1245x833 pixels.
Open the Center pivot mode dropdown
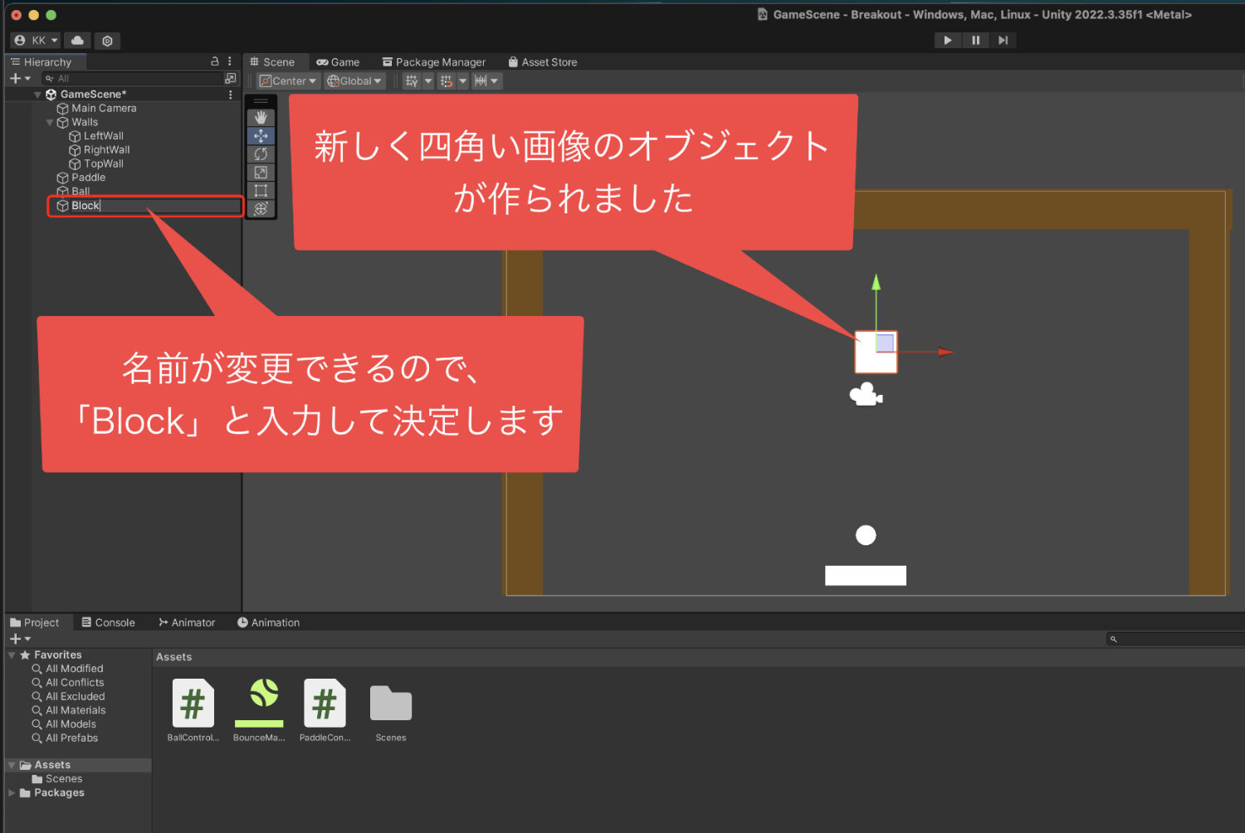click(288, 81)
